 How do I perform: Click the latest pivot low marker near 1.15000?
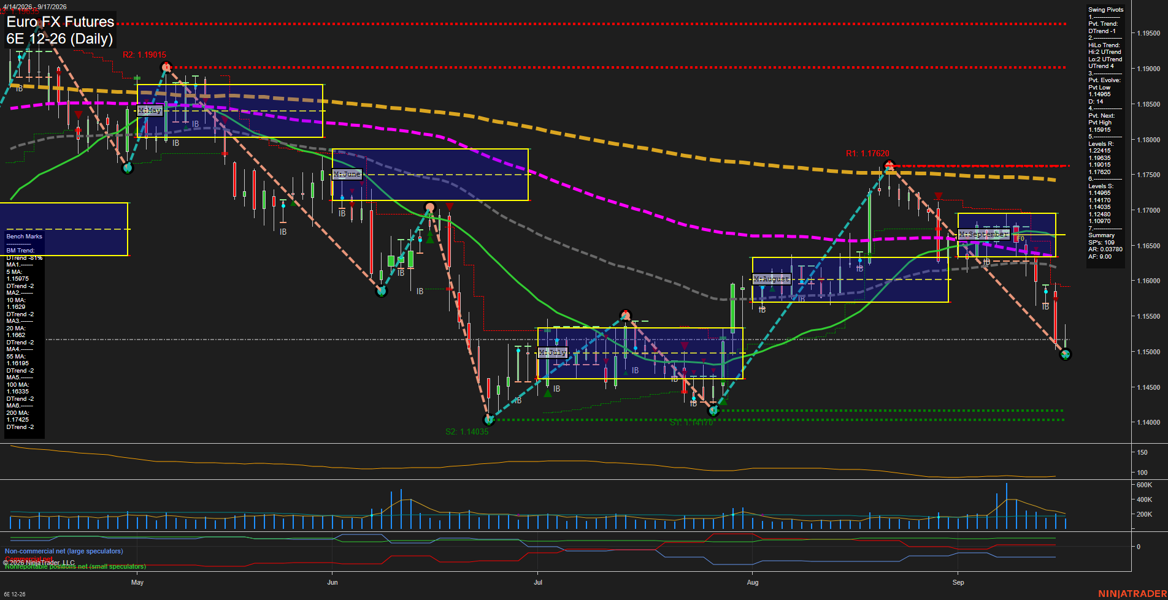coord(1066,354)
